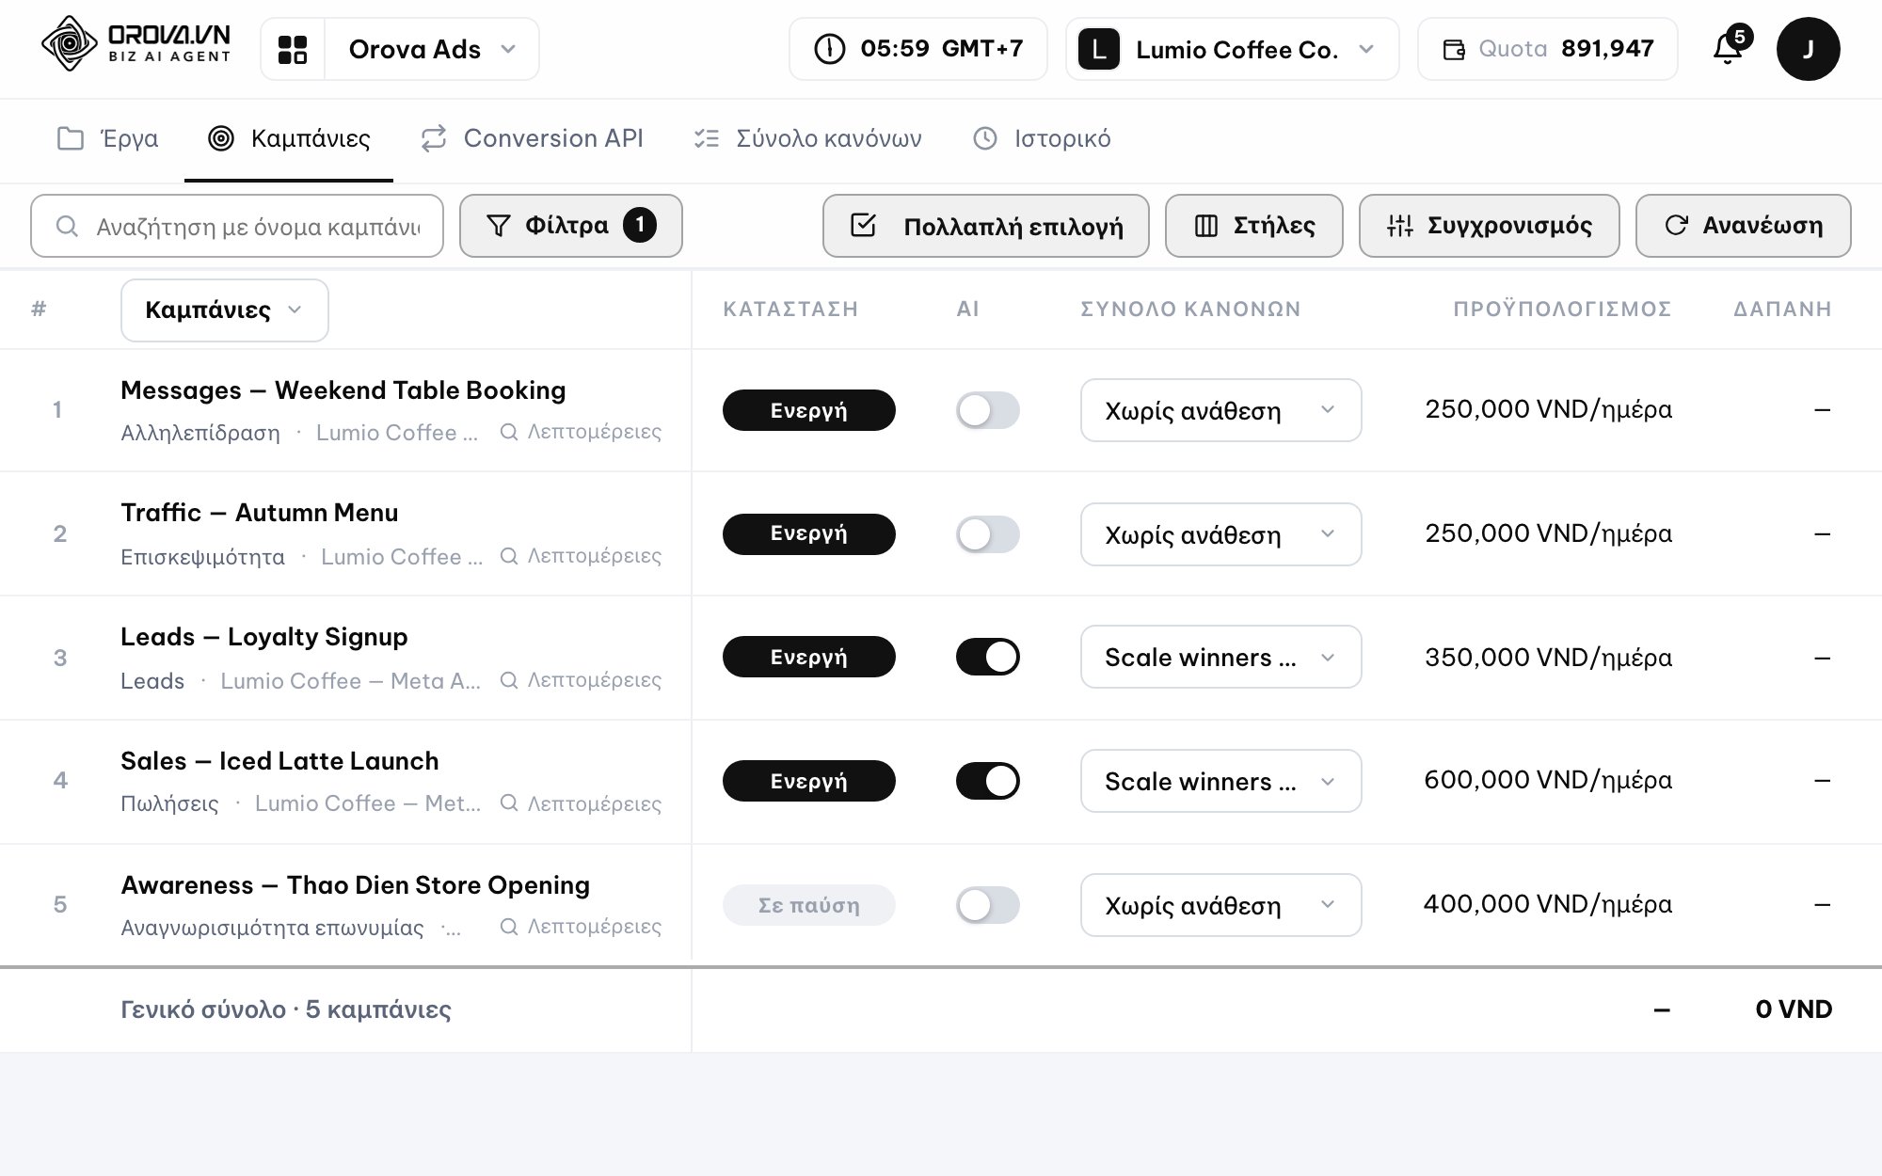
Task: Click the Στήλες columns button
Action: pyautogui.click(x=1253, y=226)
